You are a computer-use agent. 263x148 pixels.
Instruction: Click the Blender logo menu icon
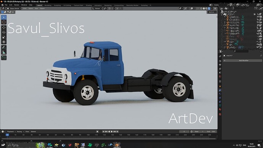point(3,5)
